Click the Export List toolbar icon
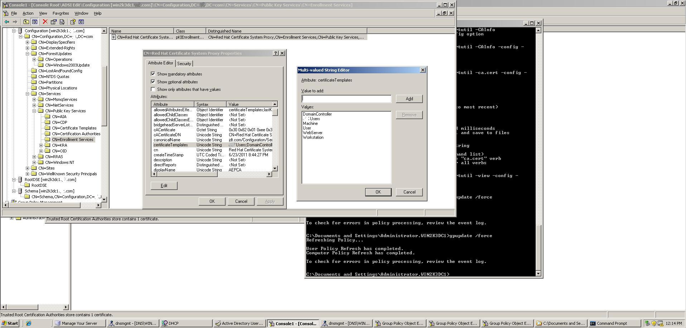Viewport: 686px width, 328px height. [x=62, y=22]
